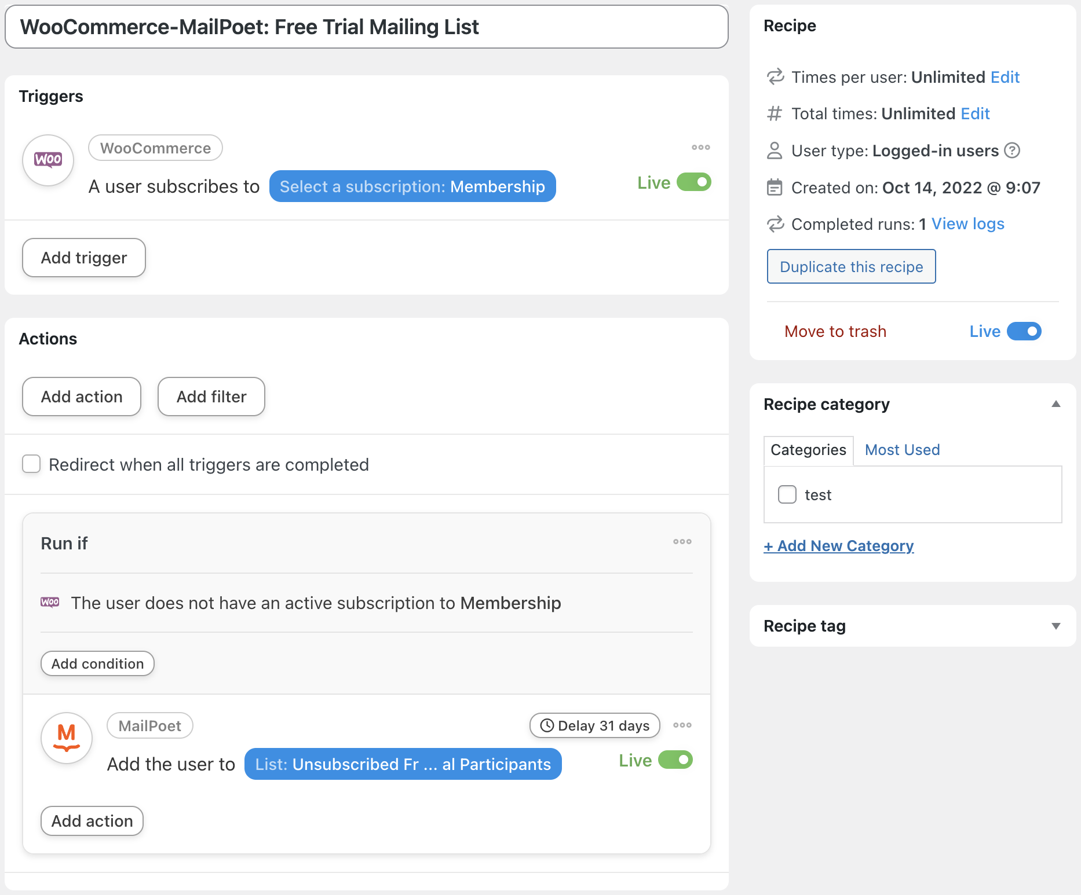Image resolution: width=1081 pixels, height=895 pixels.
Task: Click the help icon next to Logged-in users
Action: point(1011,151)
